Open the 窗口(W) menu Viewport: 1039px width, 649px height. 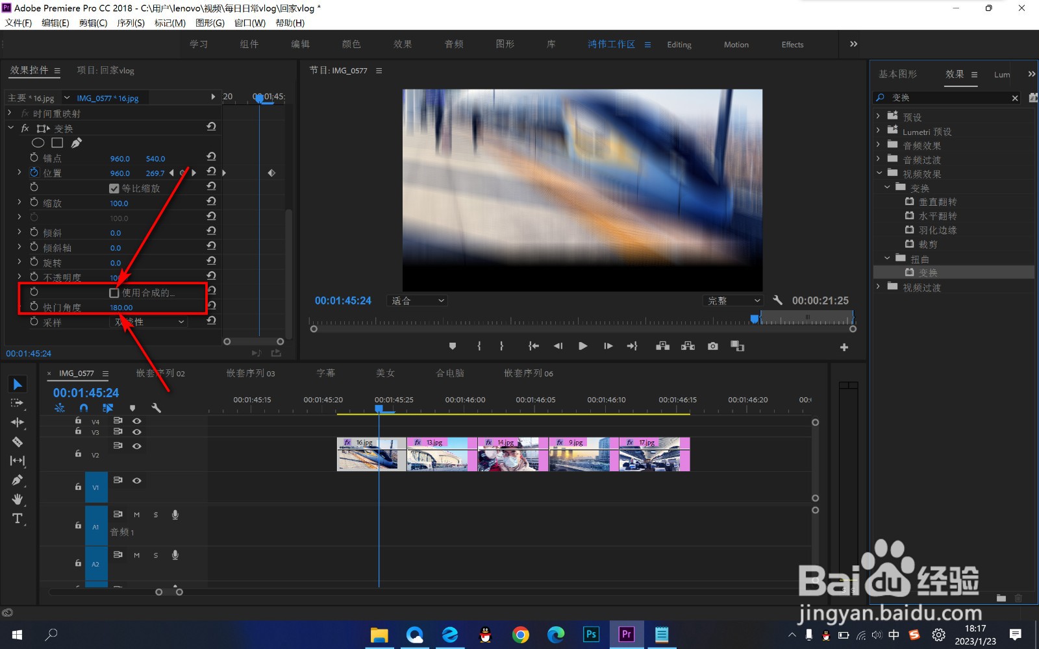250,23
